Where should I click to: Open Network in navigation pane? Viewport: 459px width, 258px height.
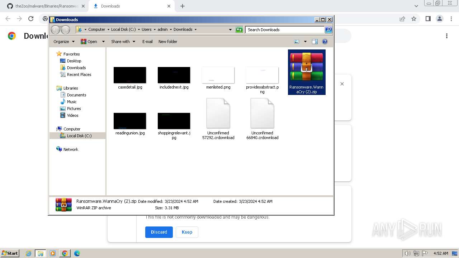click(71, 149)
